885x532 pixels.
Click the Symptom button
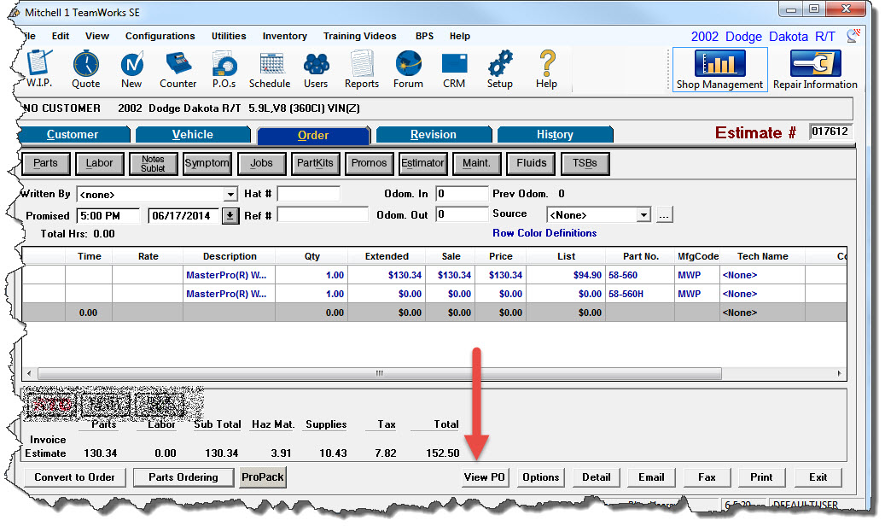[x=207, y=163]
